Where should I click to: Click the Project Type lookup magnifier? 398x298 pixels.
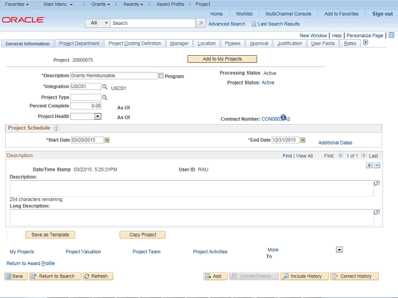coord(105,97)
